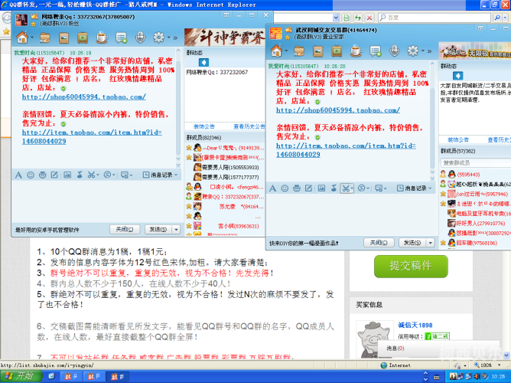511x383 pixels.
Task: Open send options arrow in 武汉同城 window
Action: [x=431, y=243]
